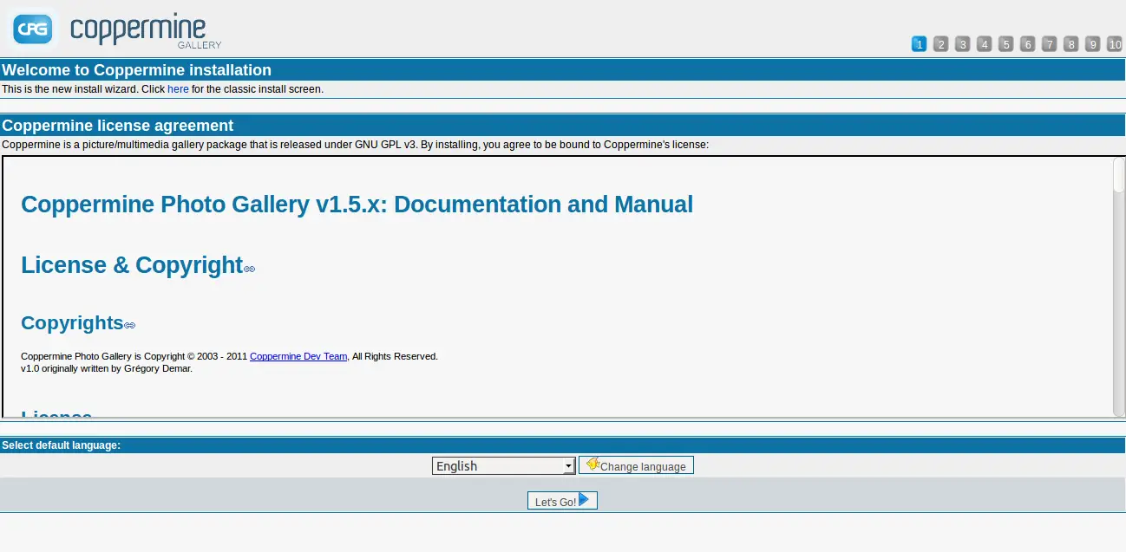Open the Coppermine Dev Team link
The image size is (1126, 552).
298,356
